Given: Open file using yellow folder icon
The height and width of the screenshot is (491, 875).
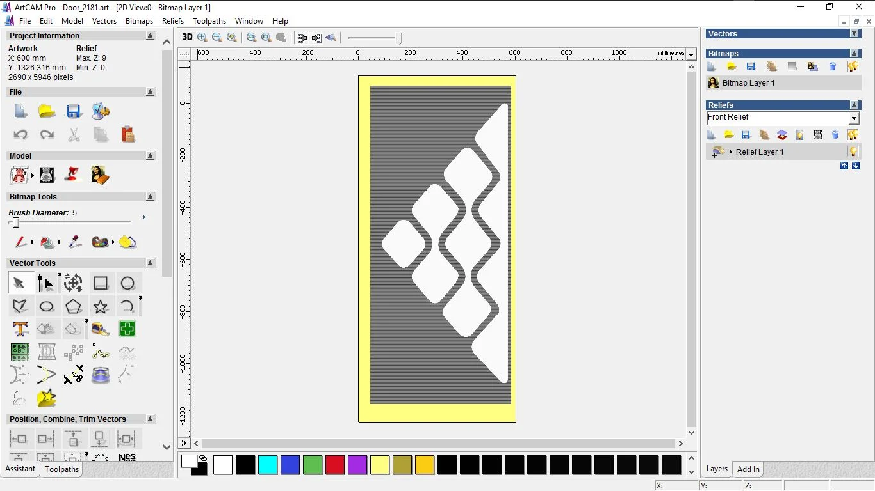Looking at the screenshot, I should tap(47, 112).
